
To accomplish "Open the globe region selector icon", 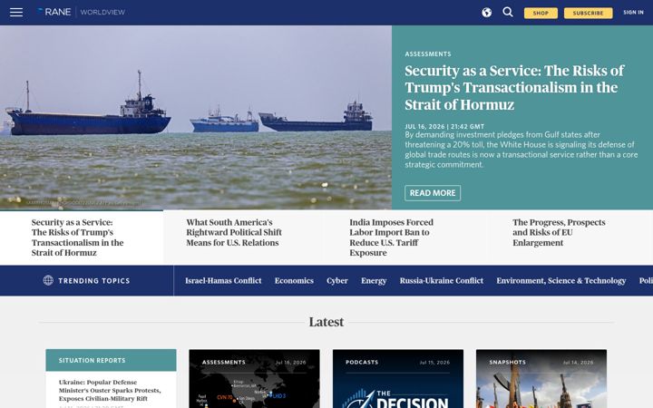I will [x=486, y=13].
